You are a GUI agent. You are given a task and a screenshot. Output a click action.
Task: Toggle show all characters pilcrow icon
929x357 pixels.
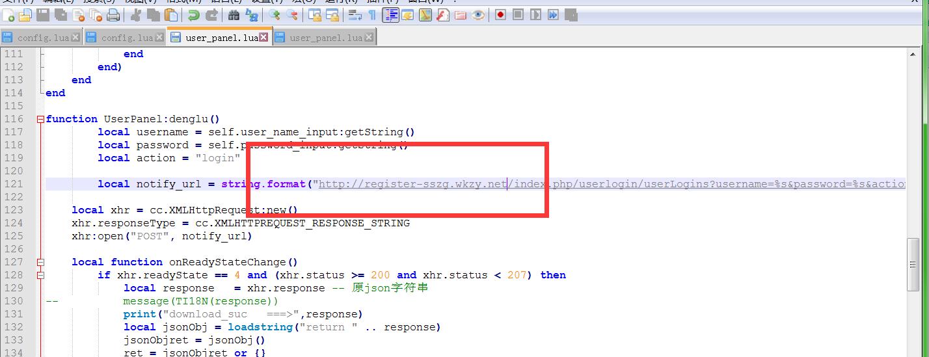point(372,15)
